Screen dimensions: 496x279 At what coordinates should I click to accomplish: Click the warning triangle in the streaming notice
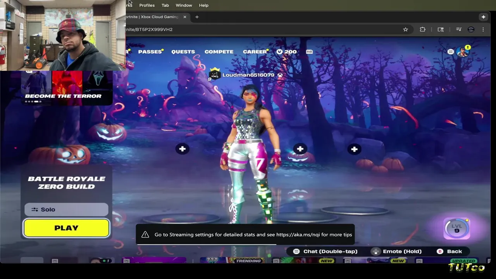pos(145,234)
